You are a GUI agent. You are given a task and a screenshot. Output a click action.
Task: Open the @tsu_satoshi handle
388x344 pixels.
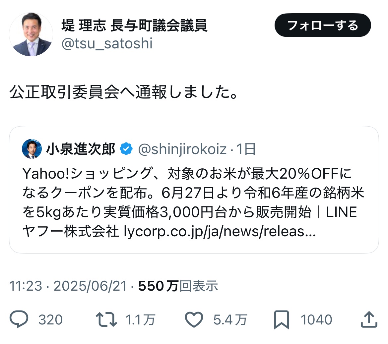pos(107,43)
